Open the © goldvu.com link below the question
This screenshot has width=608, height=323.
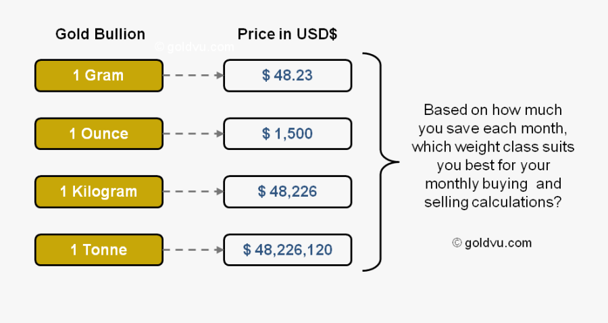tap(492, 243)
